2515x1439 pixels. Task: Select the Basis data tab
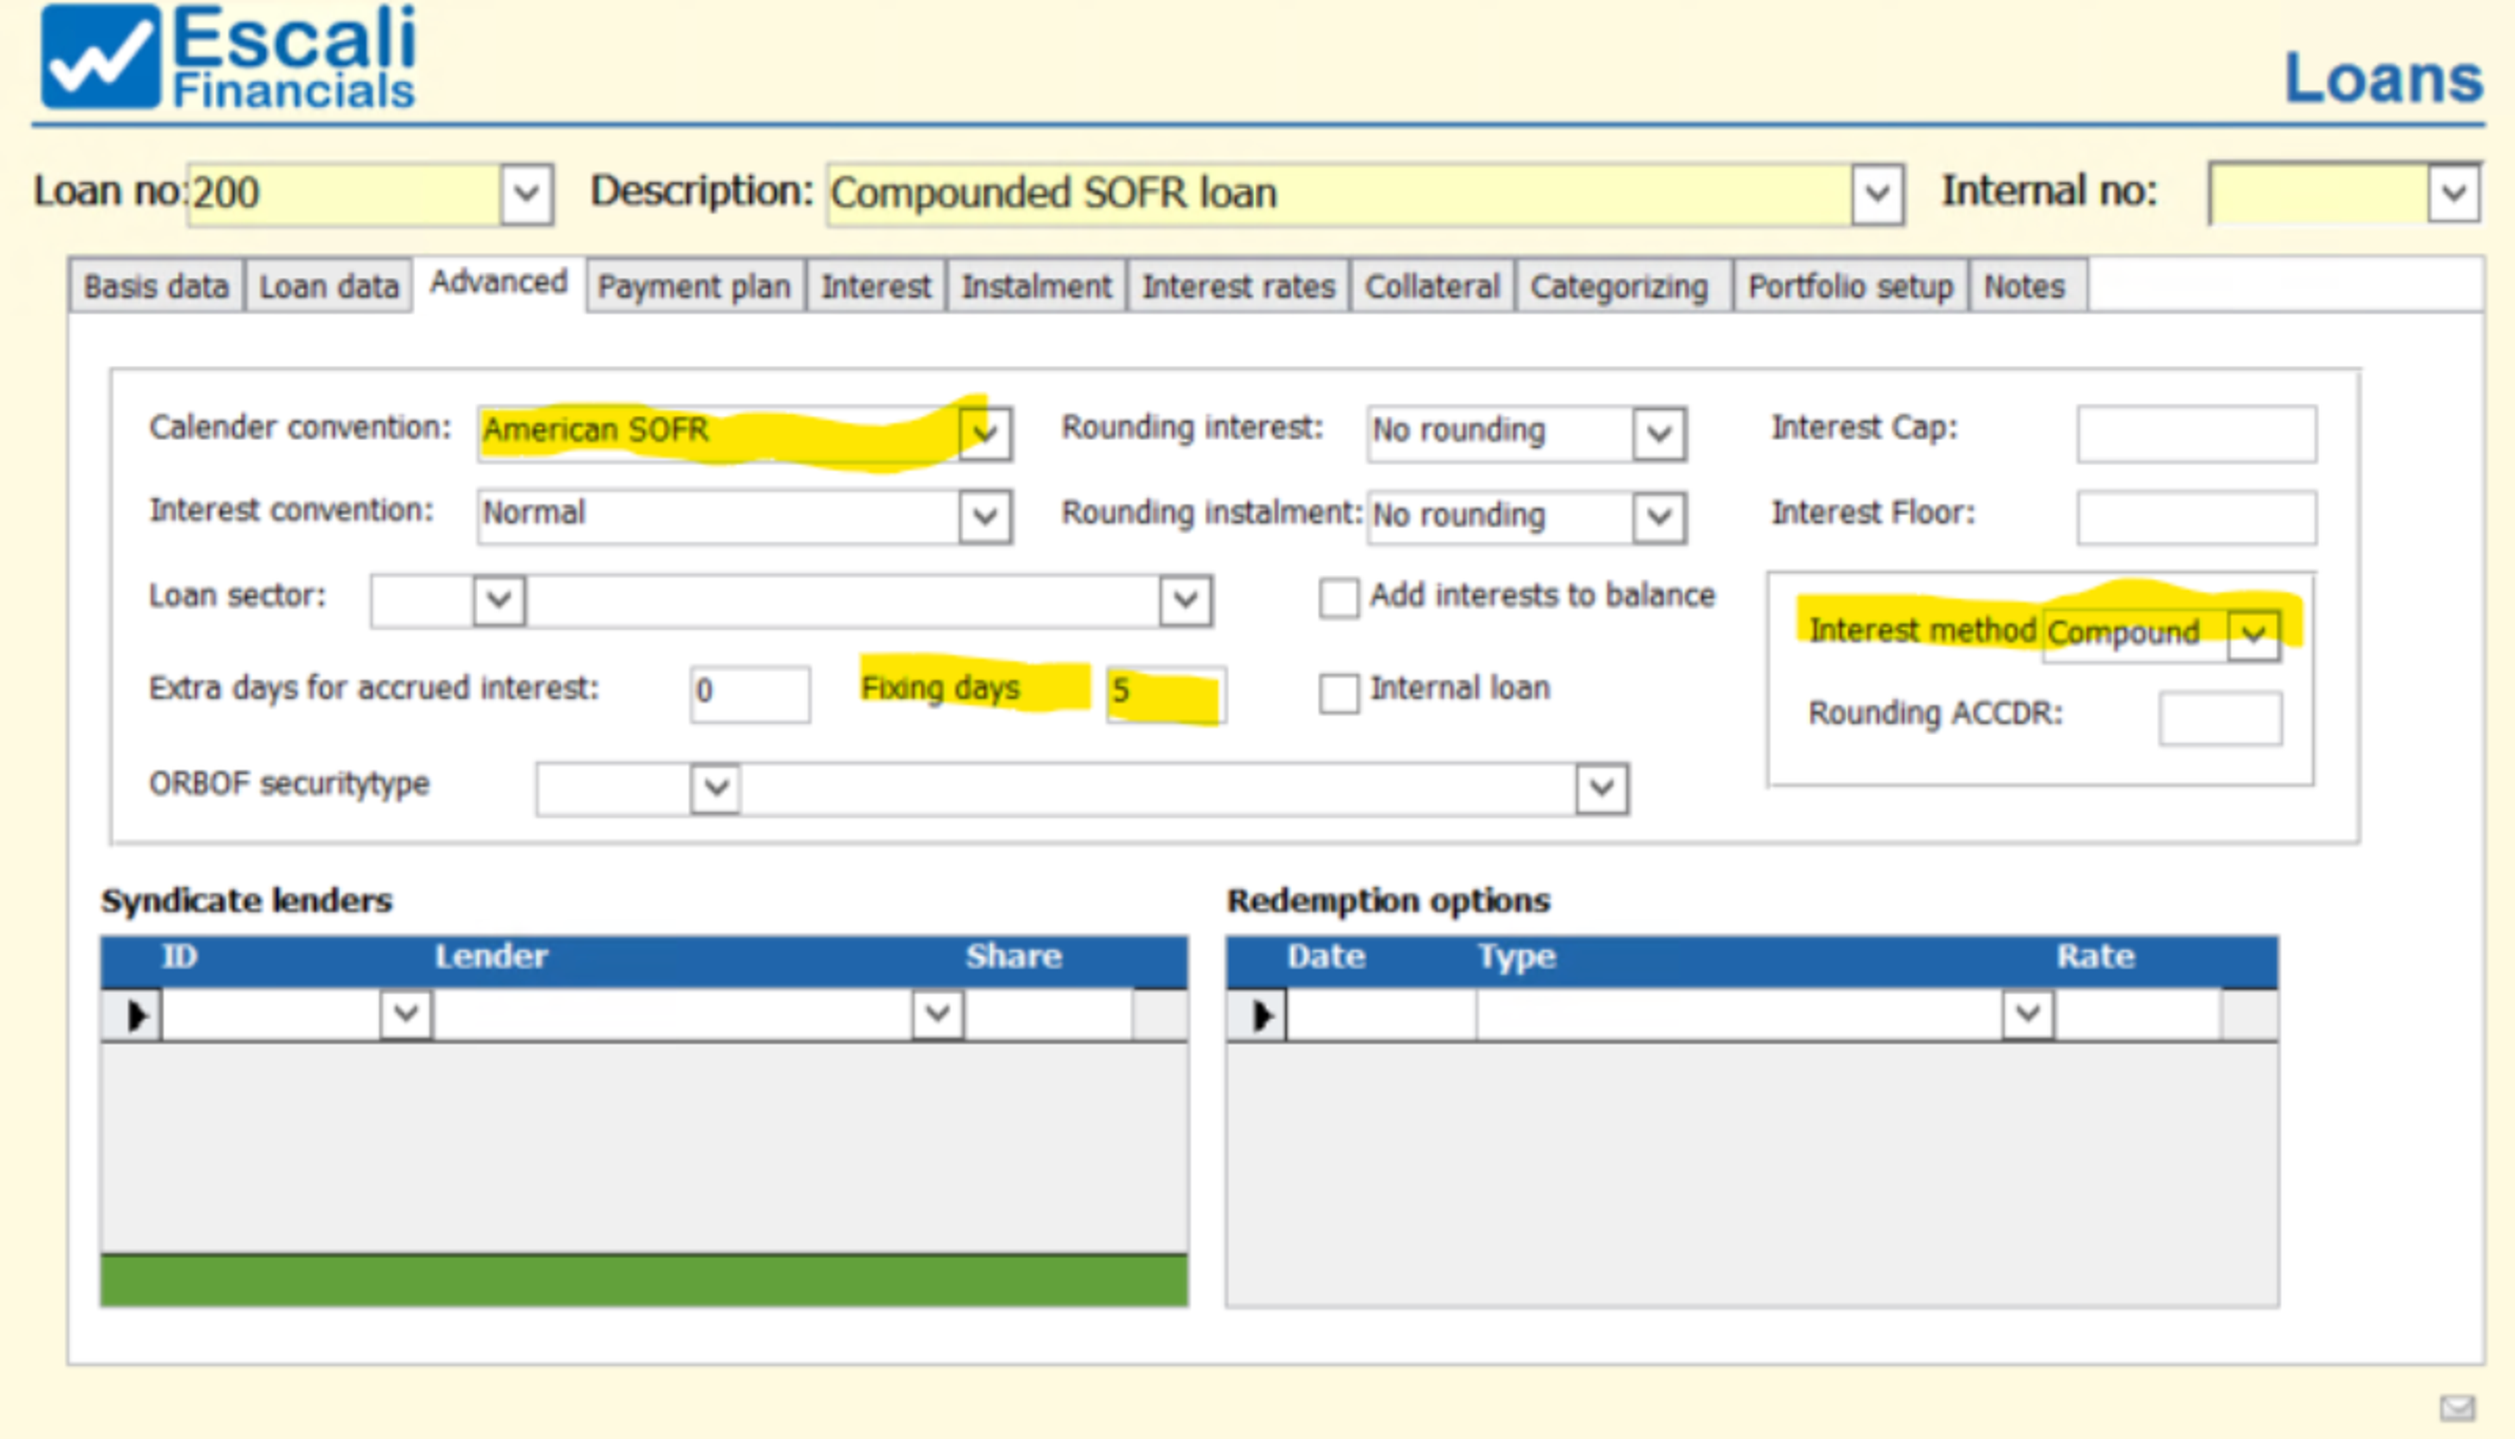click(156, 287)
